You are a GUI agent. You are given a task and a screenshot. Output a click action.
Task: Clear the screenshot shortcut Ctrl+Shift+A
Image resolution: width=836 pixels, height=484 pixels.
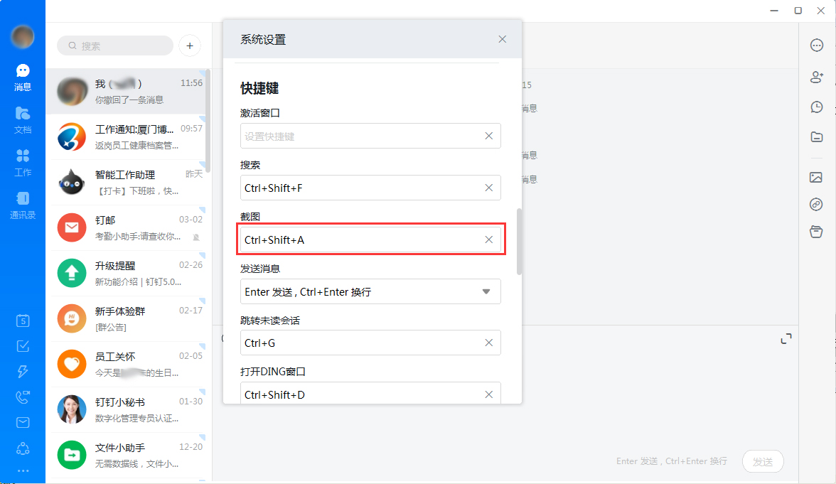point(489,240)
